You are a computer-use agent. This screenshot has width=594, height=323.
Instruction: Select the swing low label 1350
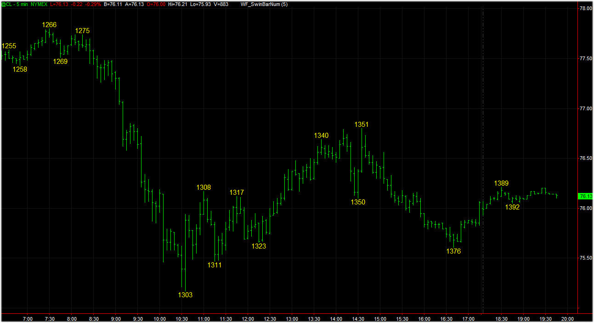(358, 202)
